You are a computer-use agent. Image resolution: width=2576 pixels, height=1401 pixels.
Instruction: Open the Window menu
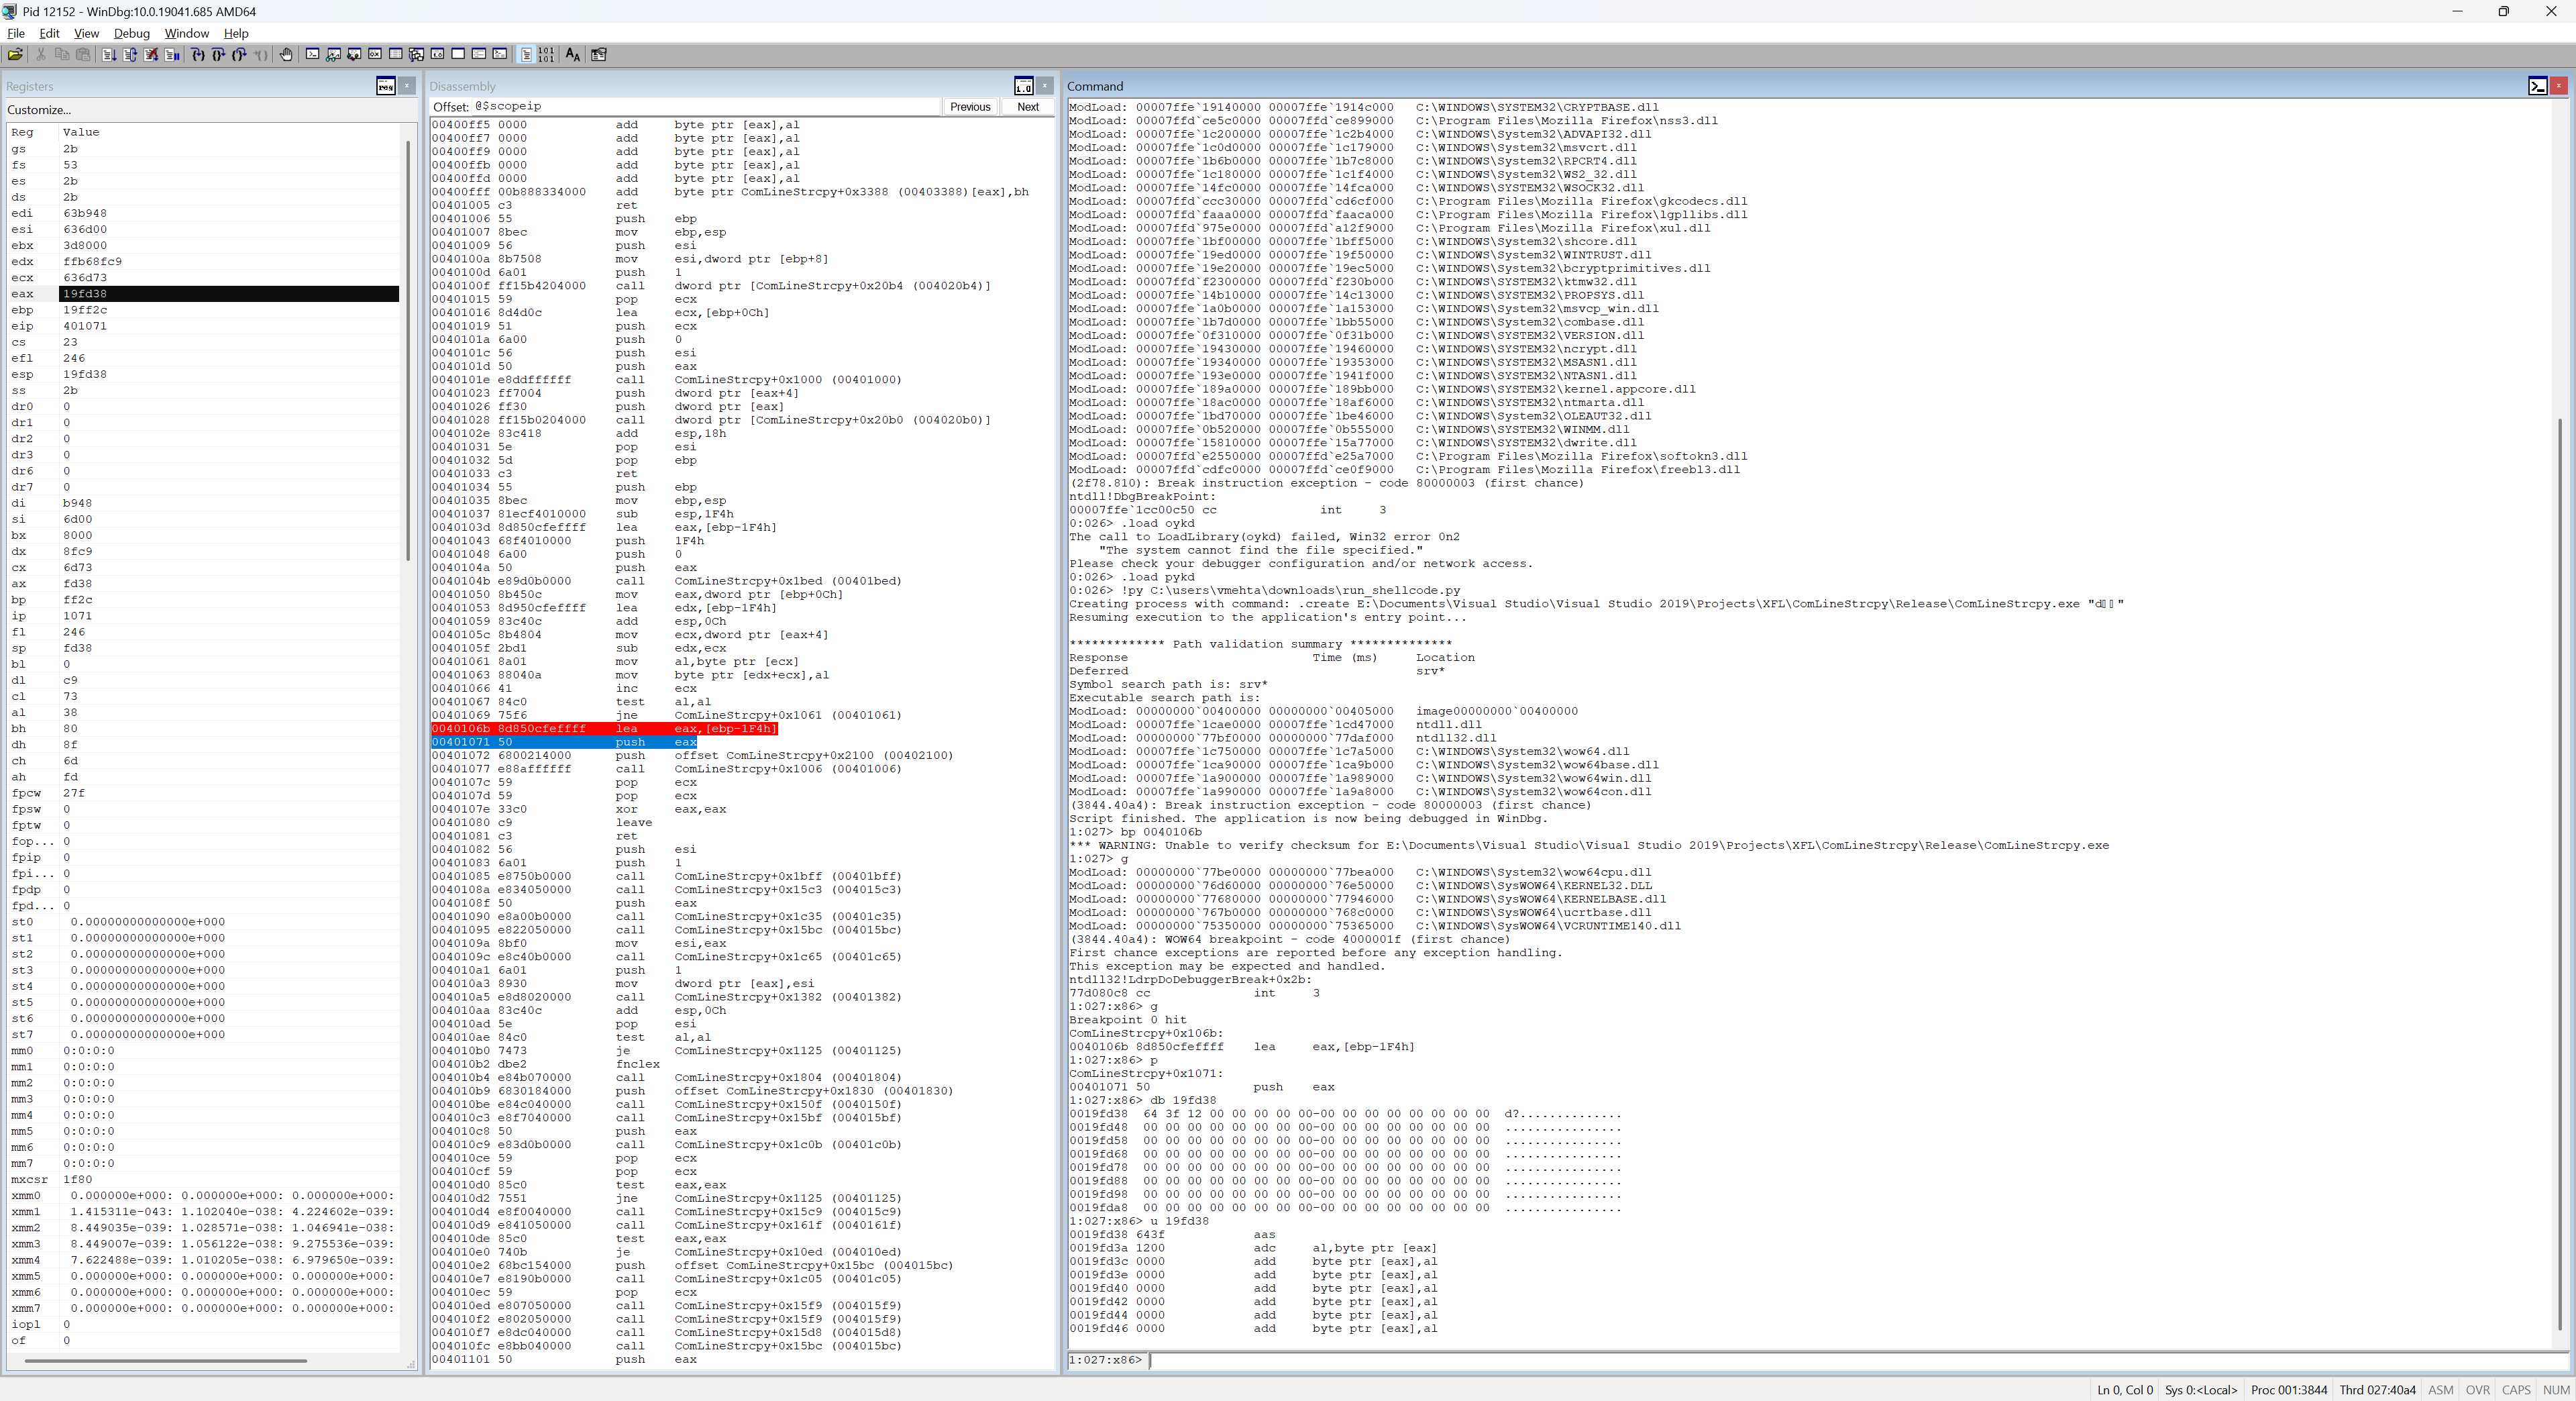(186, 33)
